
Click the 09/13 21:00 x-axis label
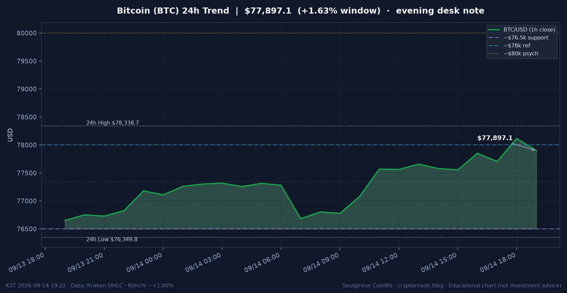pos(85,263)
